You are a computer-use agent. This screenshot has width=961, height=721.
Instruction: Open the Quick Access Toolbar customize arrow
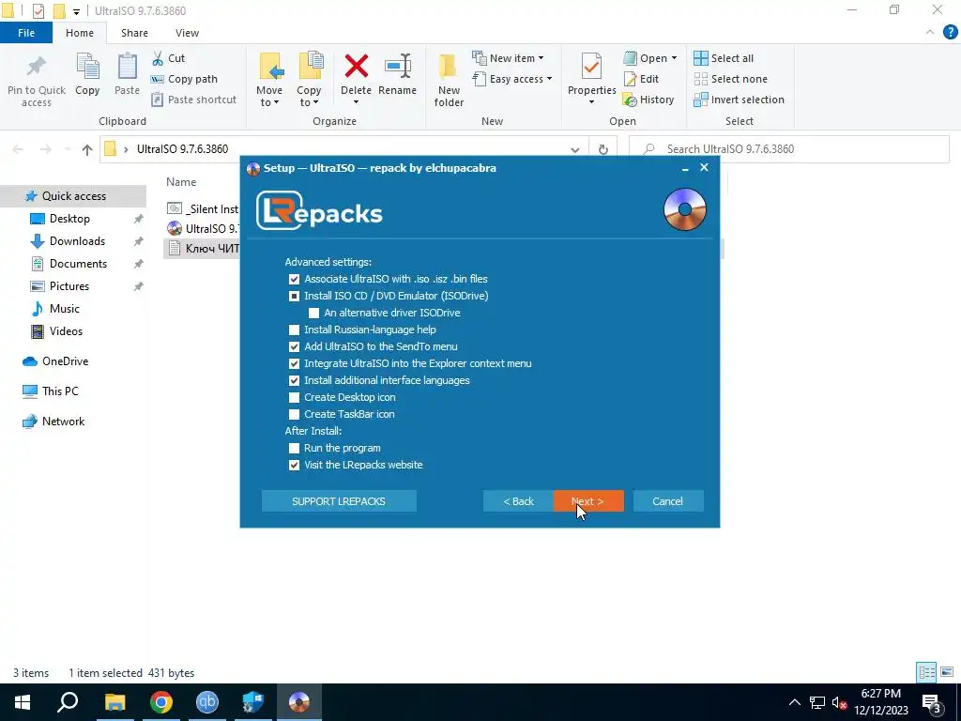pyautogui.click(x=77, y=11)
